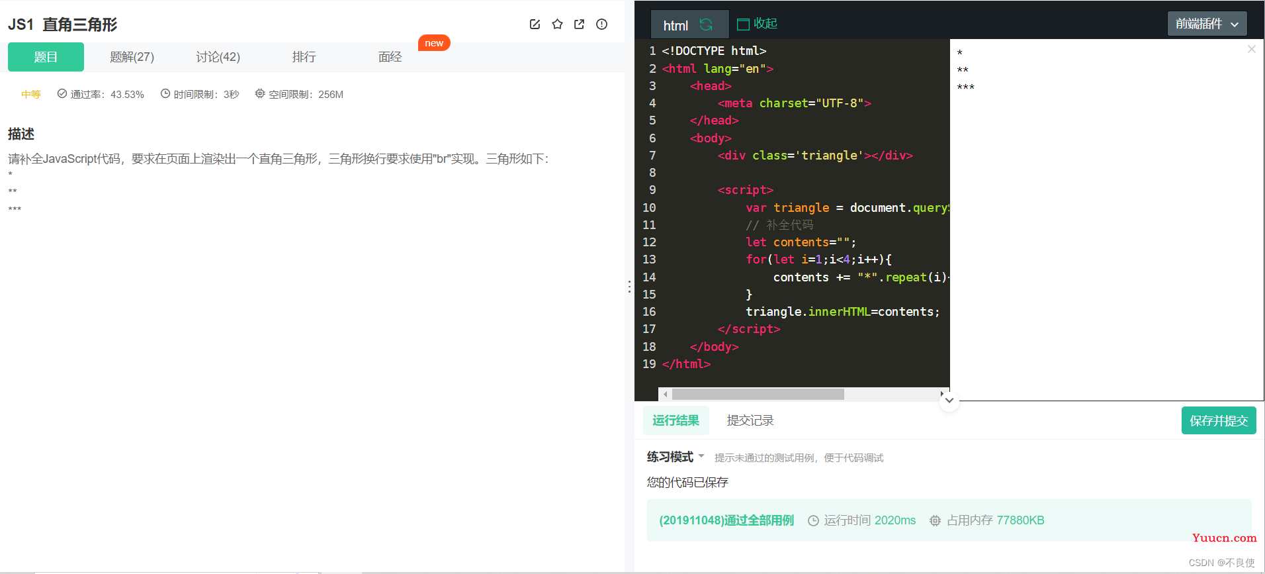Click the 中等 difficulty label

click(x=31, y=94)
